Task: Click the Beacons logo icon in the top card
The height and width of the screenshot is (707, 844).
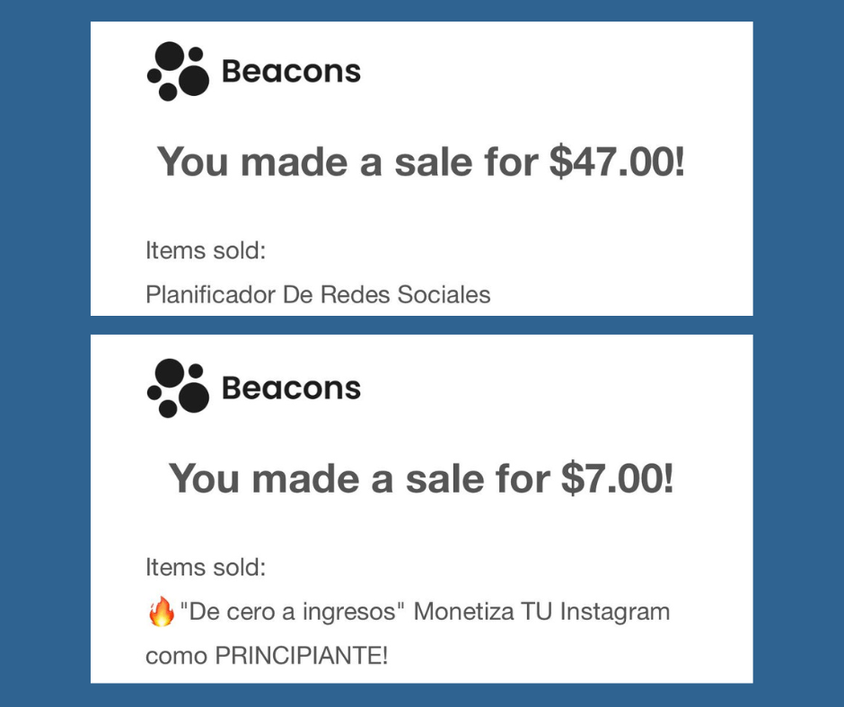Action: (x=177, y=71)
